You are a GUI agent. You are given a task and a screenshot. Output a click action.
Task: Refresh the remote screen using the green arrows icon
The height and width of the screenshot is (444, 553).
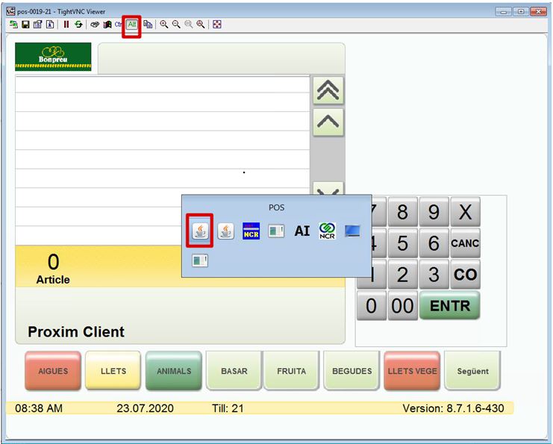tap(78, 25)
